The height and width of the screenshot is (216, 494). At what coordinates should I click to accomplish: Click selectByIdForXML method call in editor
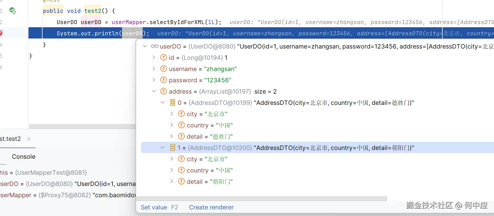coord(177,22)
